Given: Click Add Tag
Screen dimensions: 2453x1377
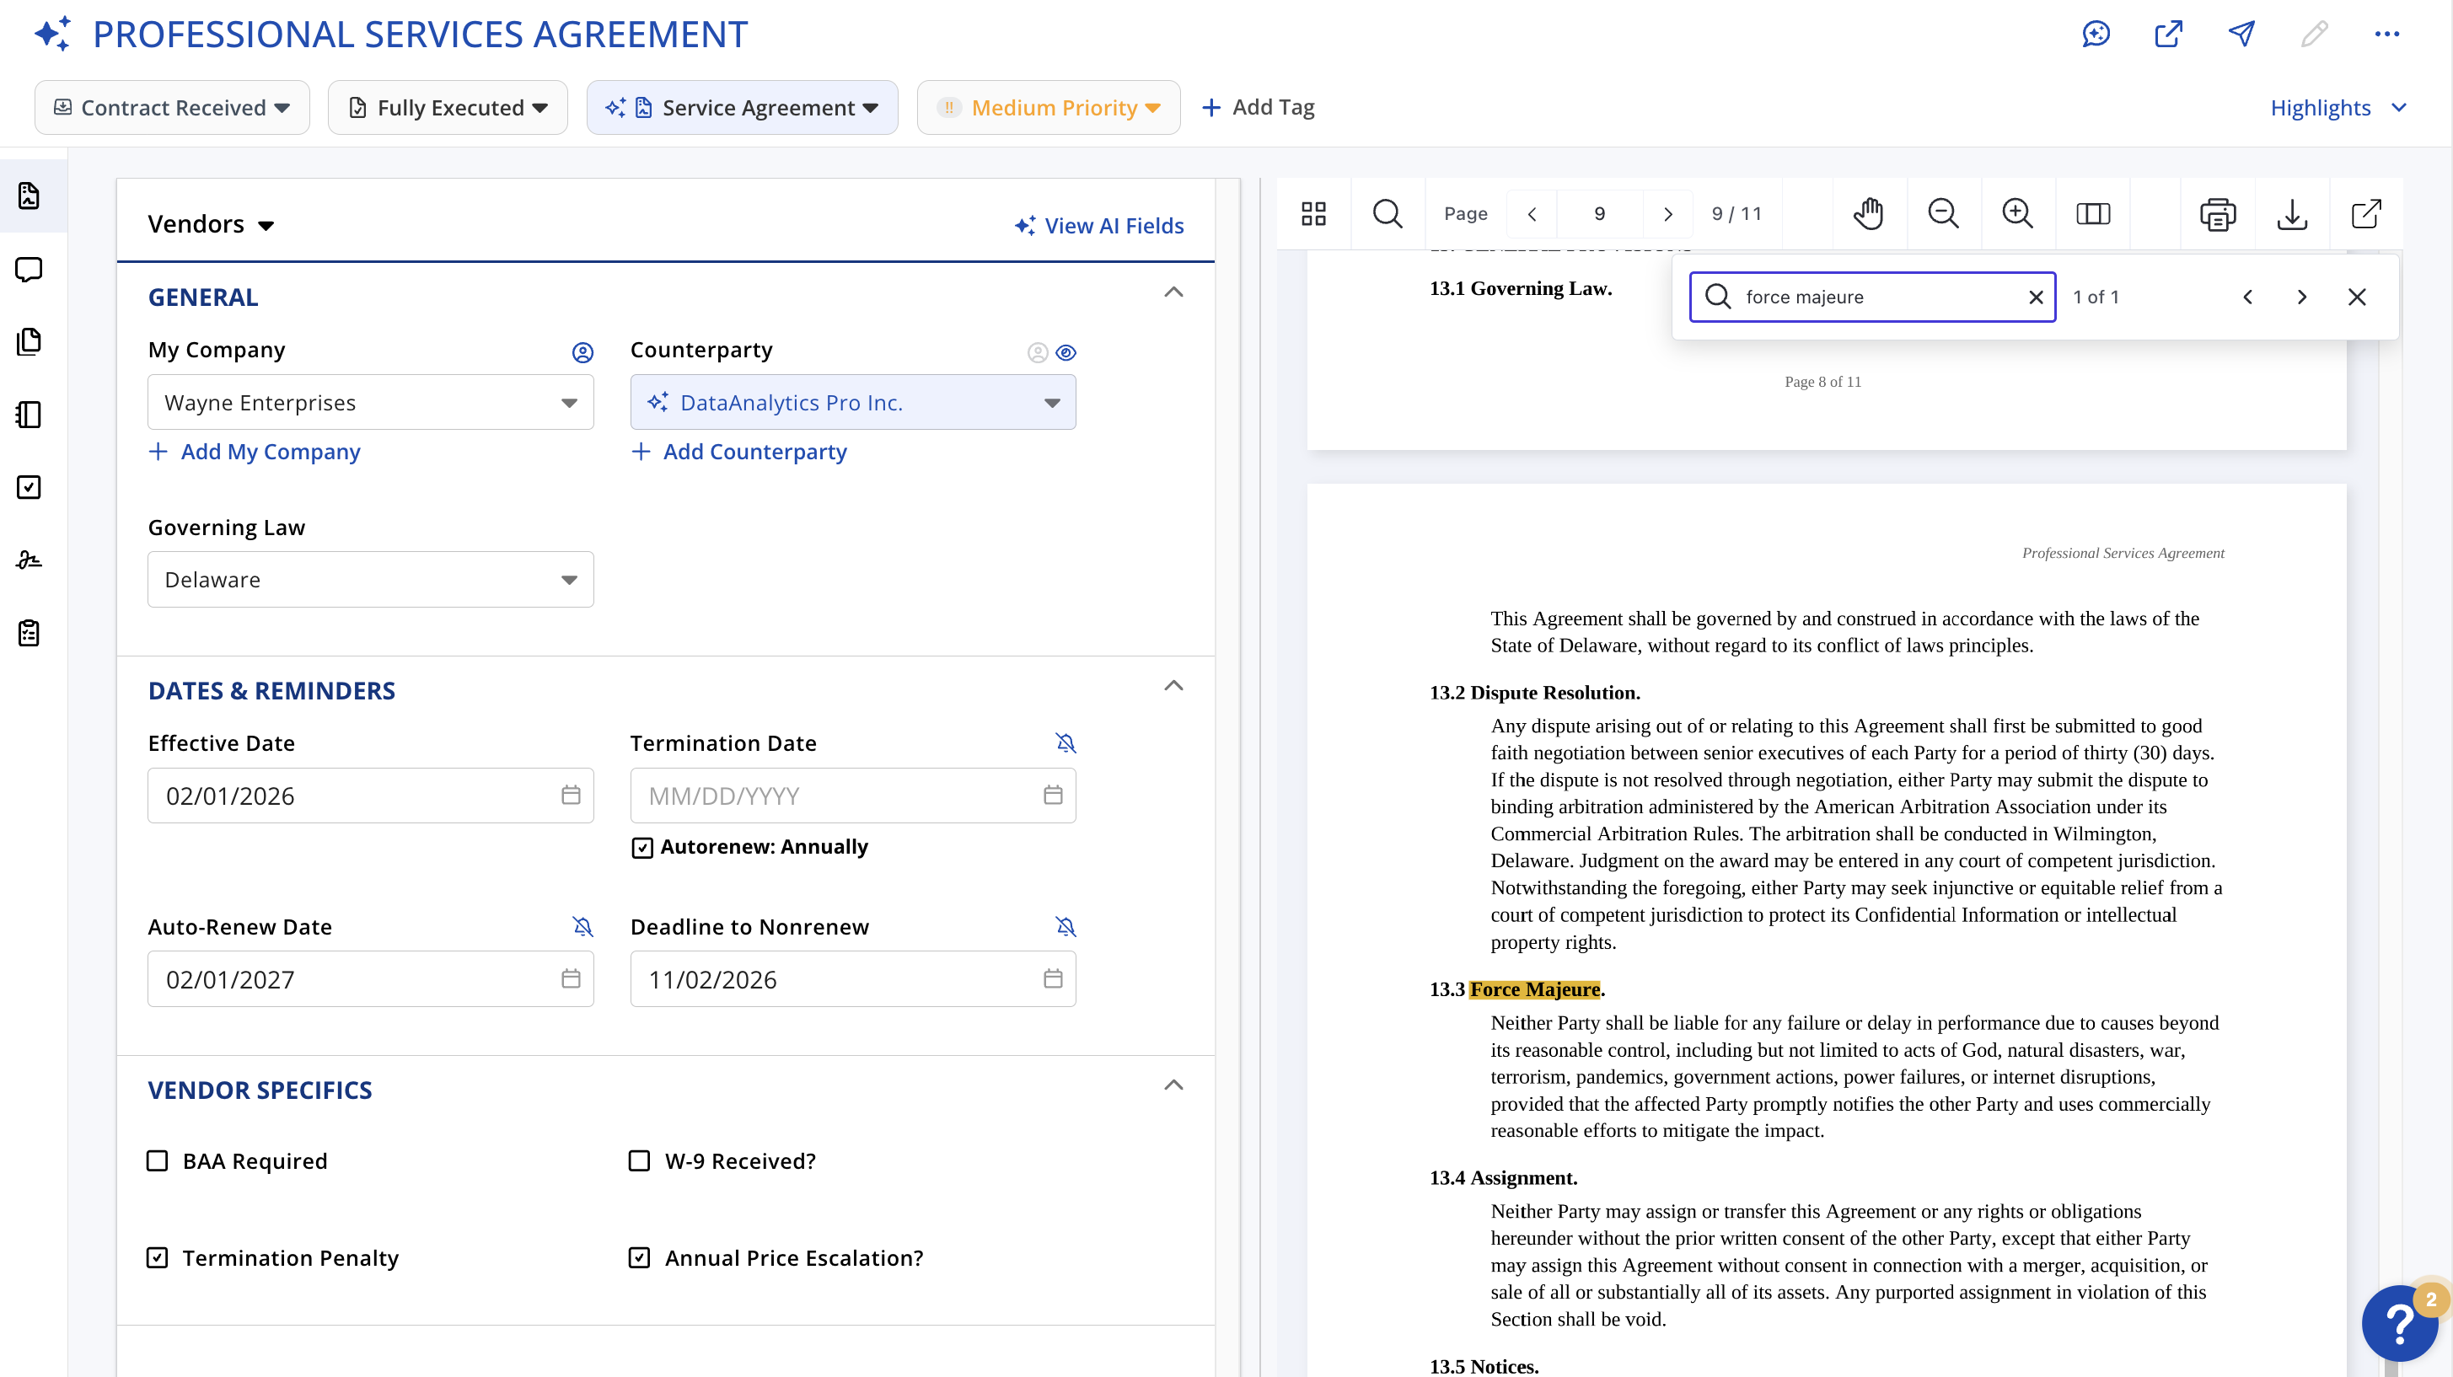Looking at the screenshot, I should 1258,108.
